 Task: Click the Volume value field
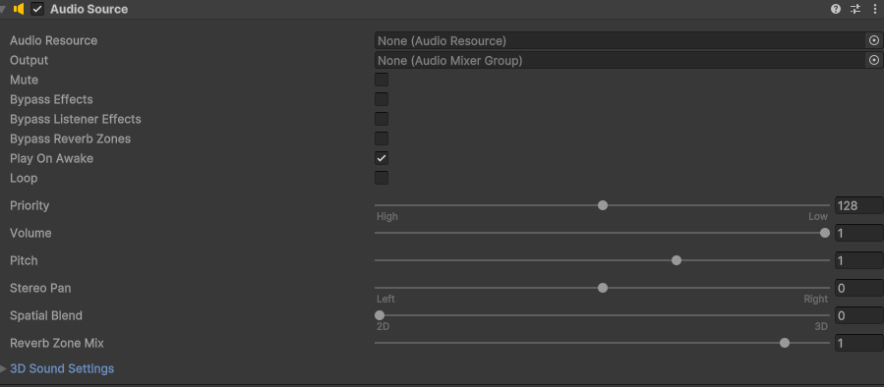coord(858,233)
